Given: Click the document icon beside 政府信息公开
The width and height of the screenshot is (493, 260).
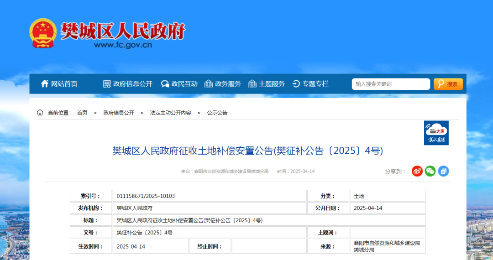Looking at the screenshot, I should pos(107,84).
